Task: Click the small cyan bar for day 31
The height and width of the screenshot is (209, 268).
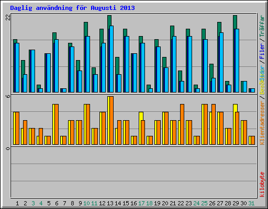Action: (253, 90)
